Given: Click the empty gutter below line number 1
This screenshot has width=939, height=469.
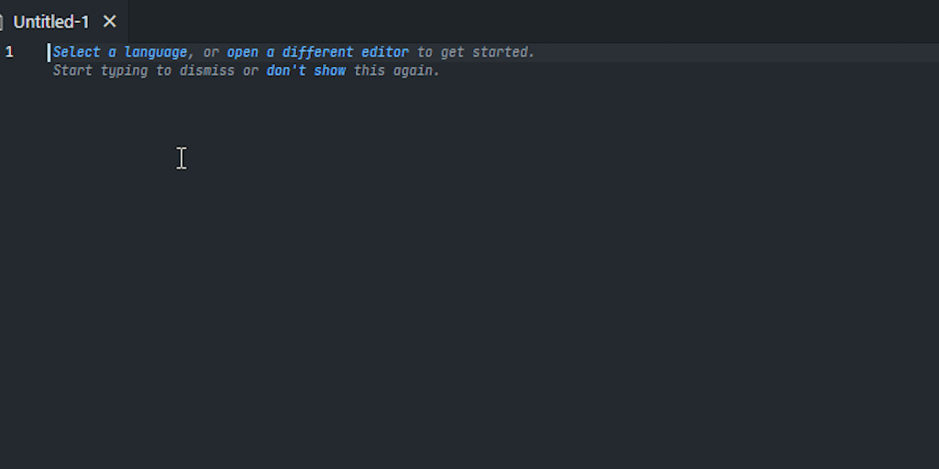Looking at the screenshot, I should coord(11,183).
